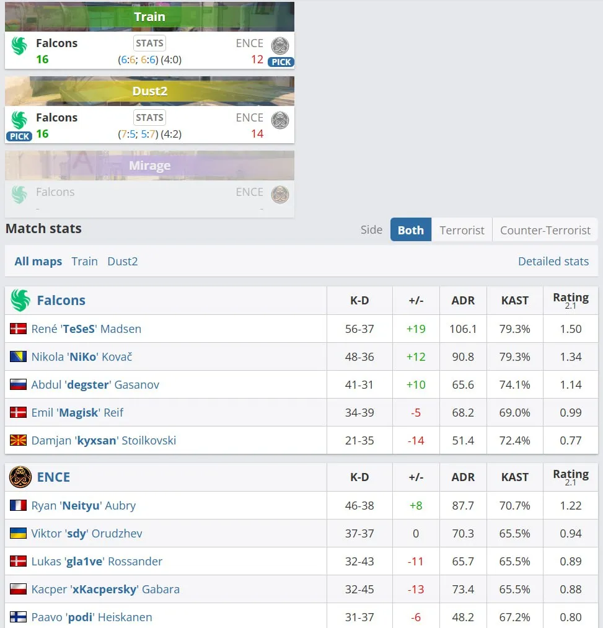
Task: Open the Detailed stats link
Action: point(553,261)
